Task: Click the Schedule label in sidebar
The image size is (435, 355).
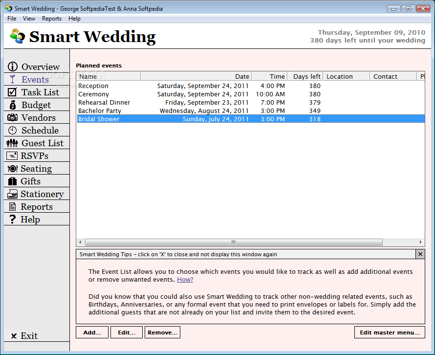Action: (40, 131)
